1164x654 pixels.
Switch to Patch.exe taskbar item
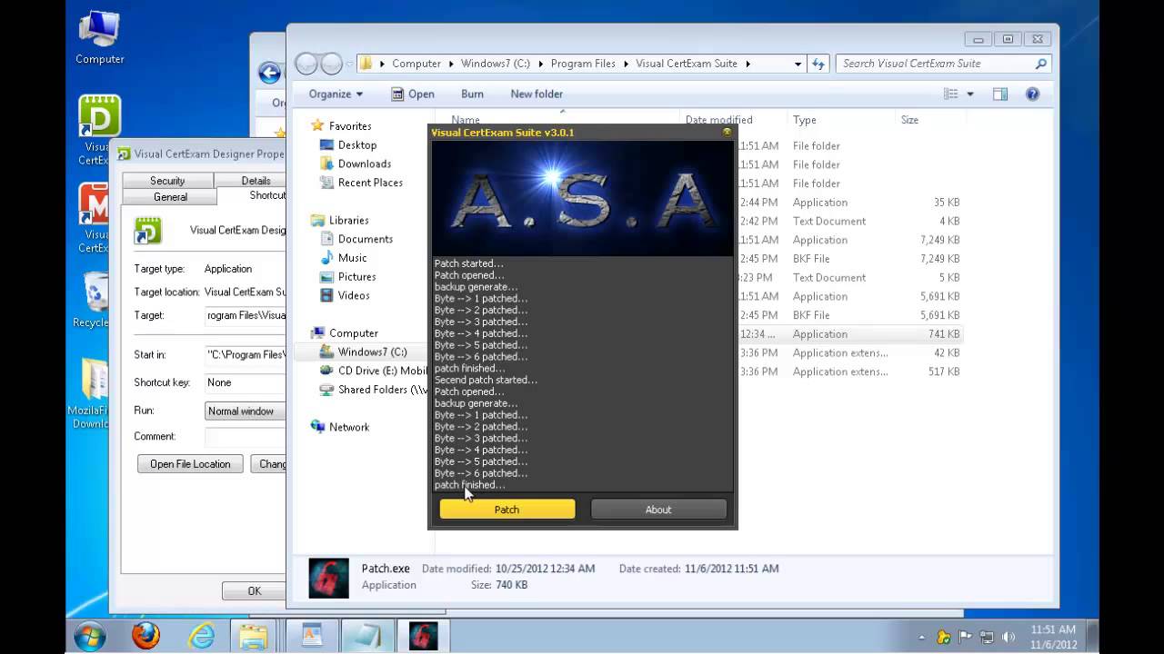click(x=423, y=636)
